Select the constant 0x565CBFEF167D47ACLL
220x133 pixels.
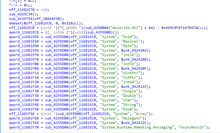point(182,28)
